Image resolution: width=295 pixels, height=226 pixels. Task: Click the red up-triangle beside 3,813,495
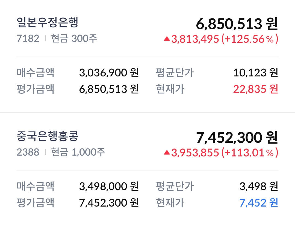[167, 39]
